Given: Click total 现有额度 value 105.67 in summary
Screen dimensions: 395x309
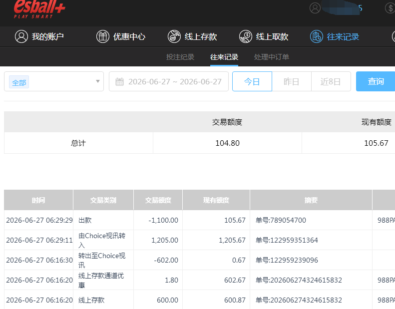Looking at the screenshot, I should point(376,143).
